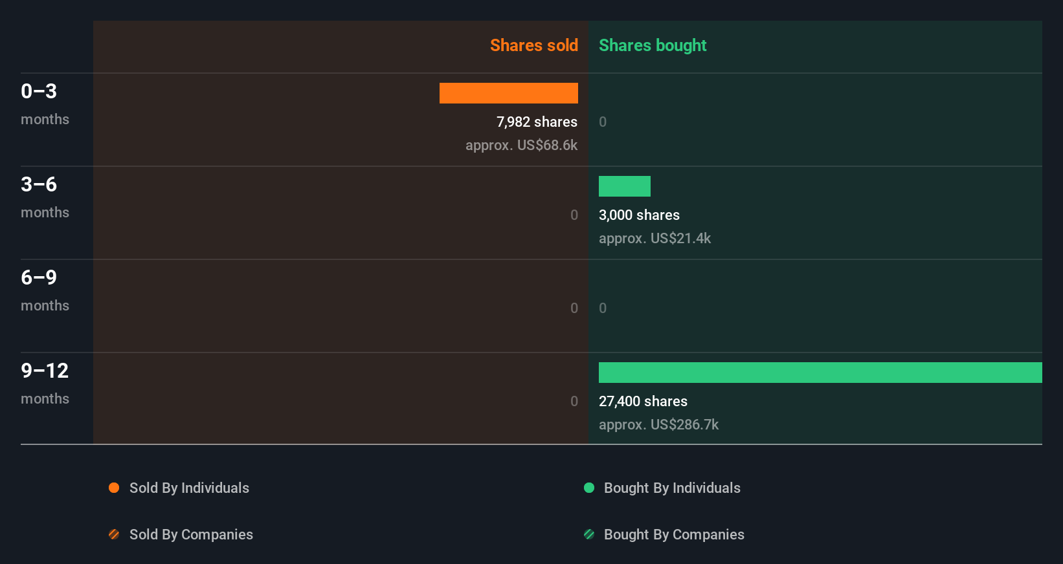Image resolution: width=1063 pixels, height=564 pixels.
Task: Click the zero sold value in 6–9 months row
Action: [x=574, y=308]
